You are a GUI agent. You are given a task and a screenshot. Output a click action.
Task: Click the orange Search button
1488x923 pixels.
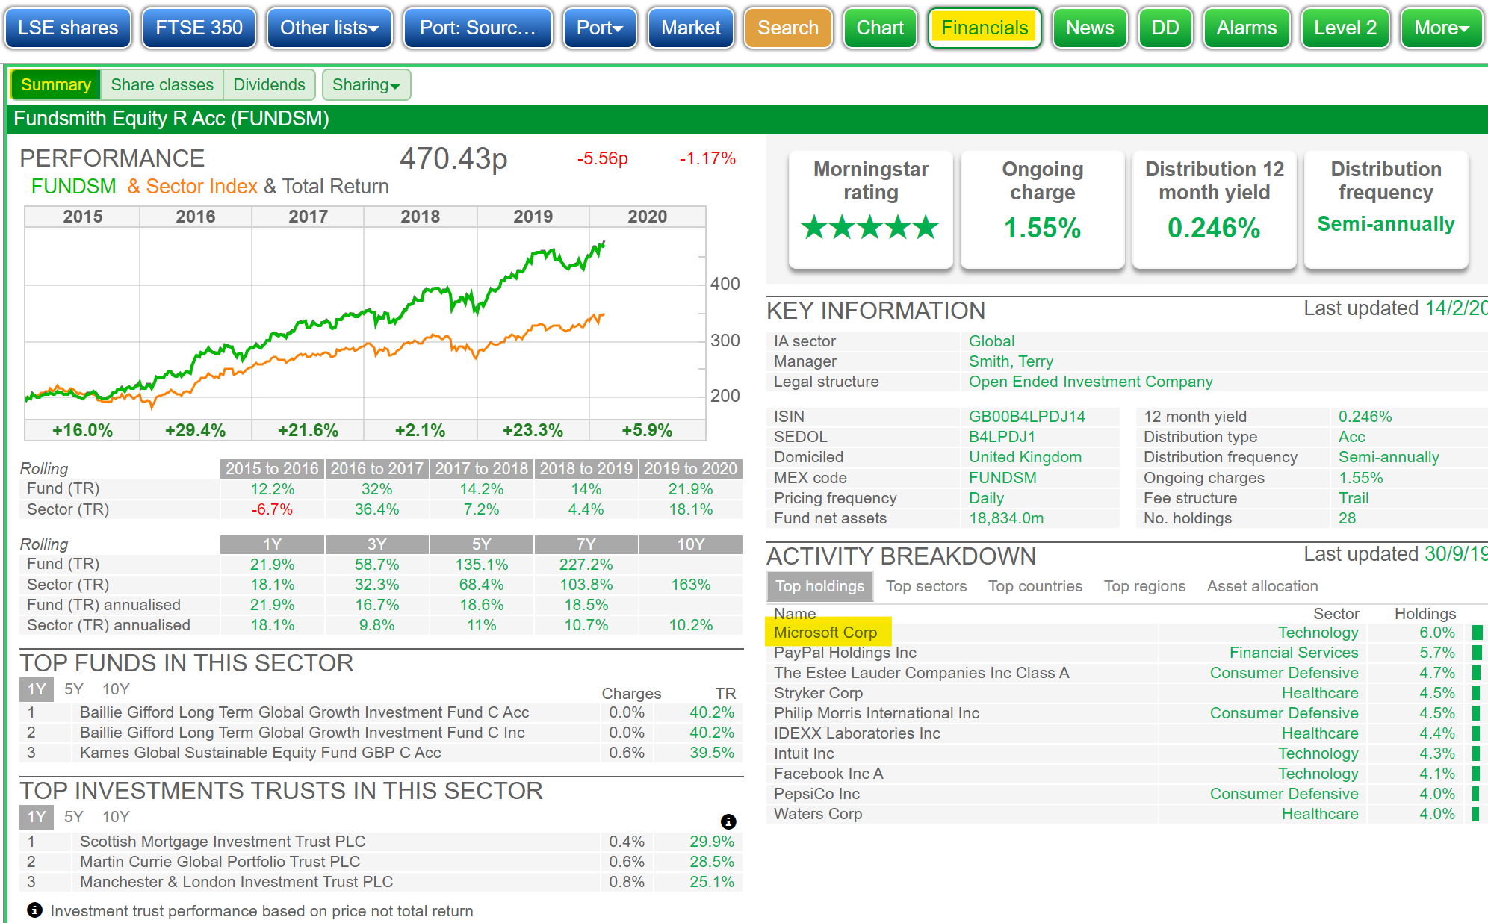pos(788,28)
